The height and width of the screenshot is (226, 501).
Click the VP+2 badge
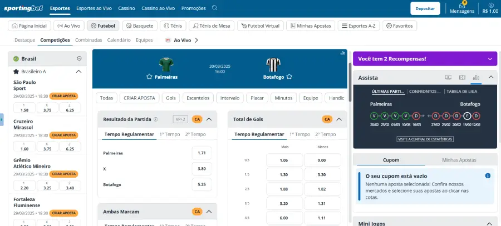[x=180, y=119]
